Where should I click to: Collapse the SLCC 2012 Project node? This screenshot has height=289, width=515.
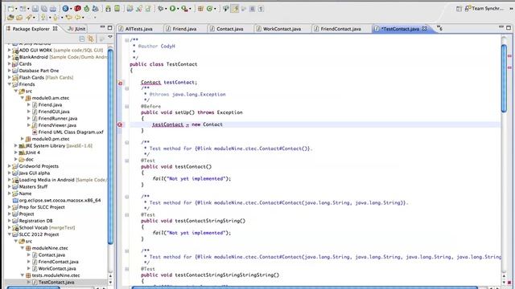coord(10,234)
